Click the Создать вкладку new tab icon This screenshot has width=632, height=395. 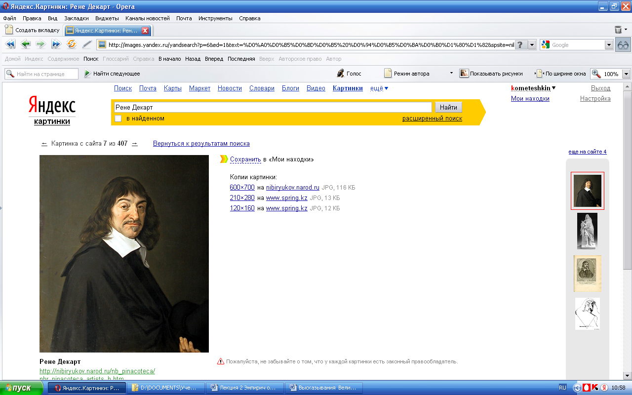[9, 30]
